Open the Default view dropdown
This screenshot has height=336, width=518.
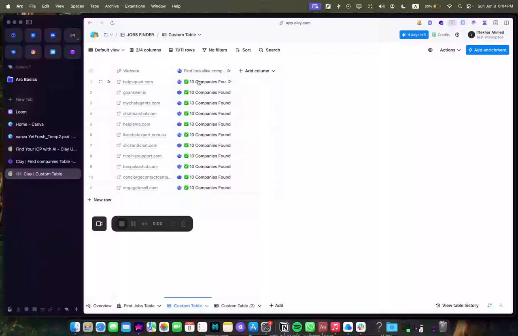click(107, 50)
